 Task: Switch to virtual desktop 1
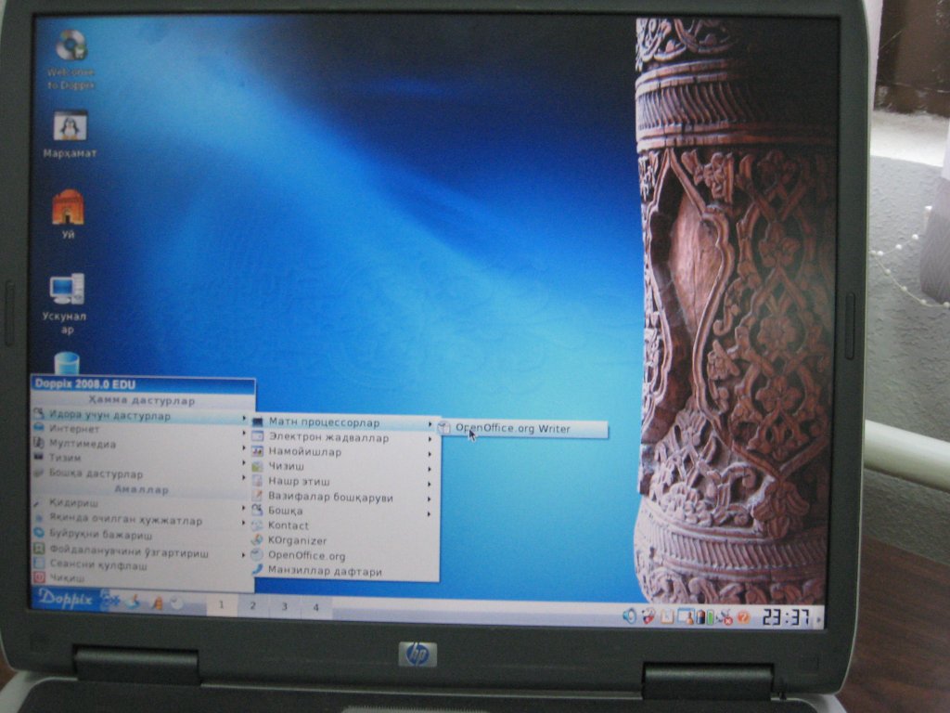click(221, 605)
